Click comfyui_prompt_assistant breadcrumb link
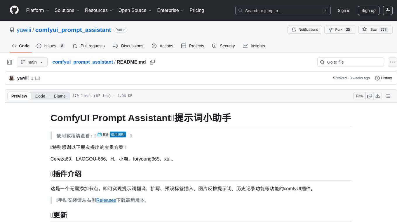Image resolution: width=397 pixels, height=223 pixels. pyautogui.click(x=83, y=62)
